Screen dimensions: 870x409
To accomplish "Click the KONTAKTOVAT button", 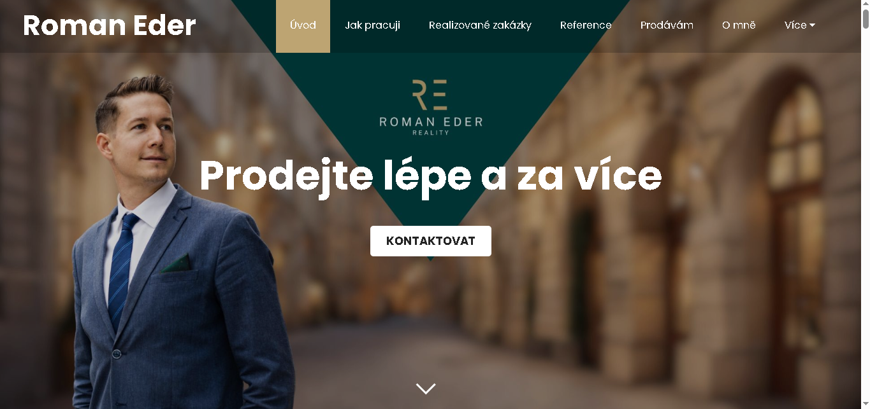I will tap(431, 241).
